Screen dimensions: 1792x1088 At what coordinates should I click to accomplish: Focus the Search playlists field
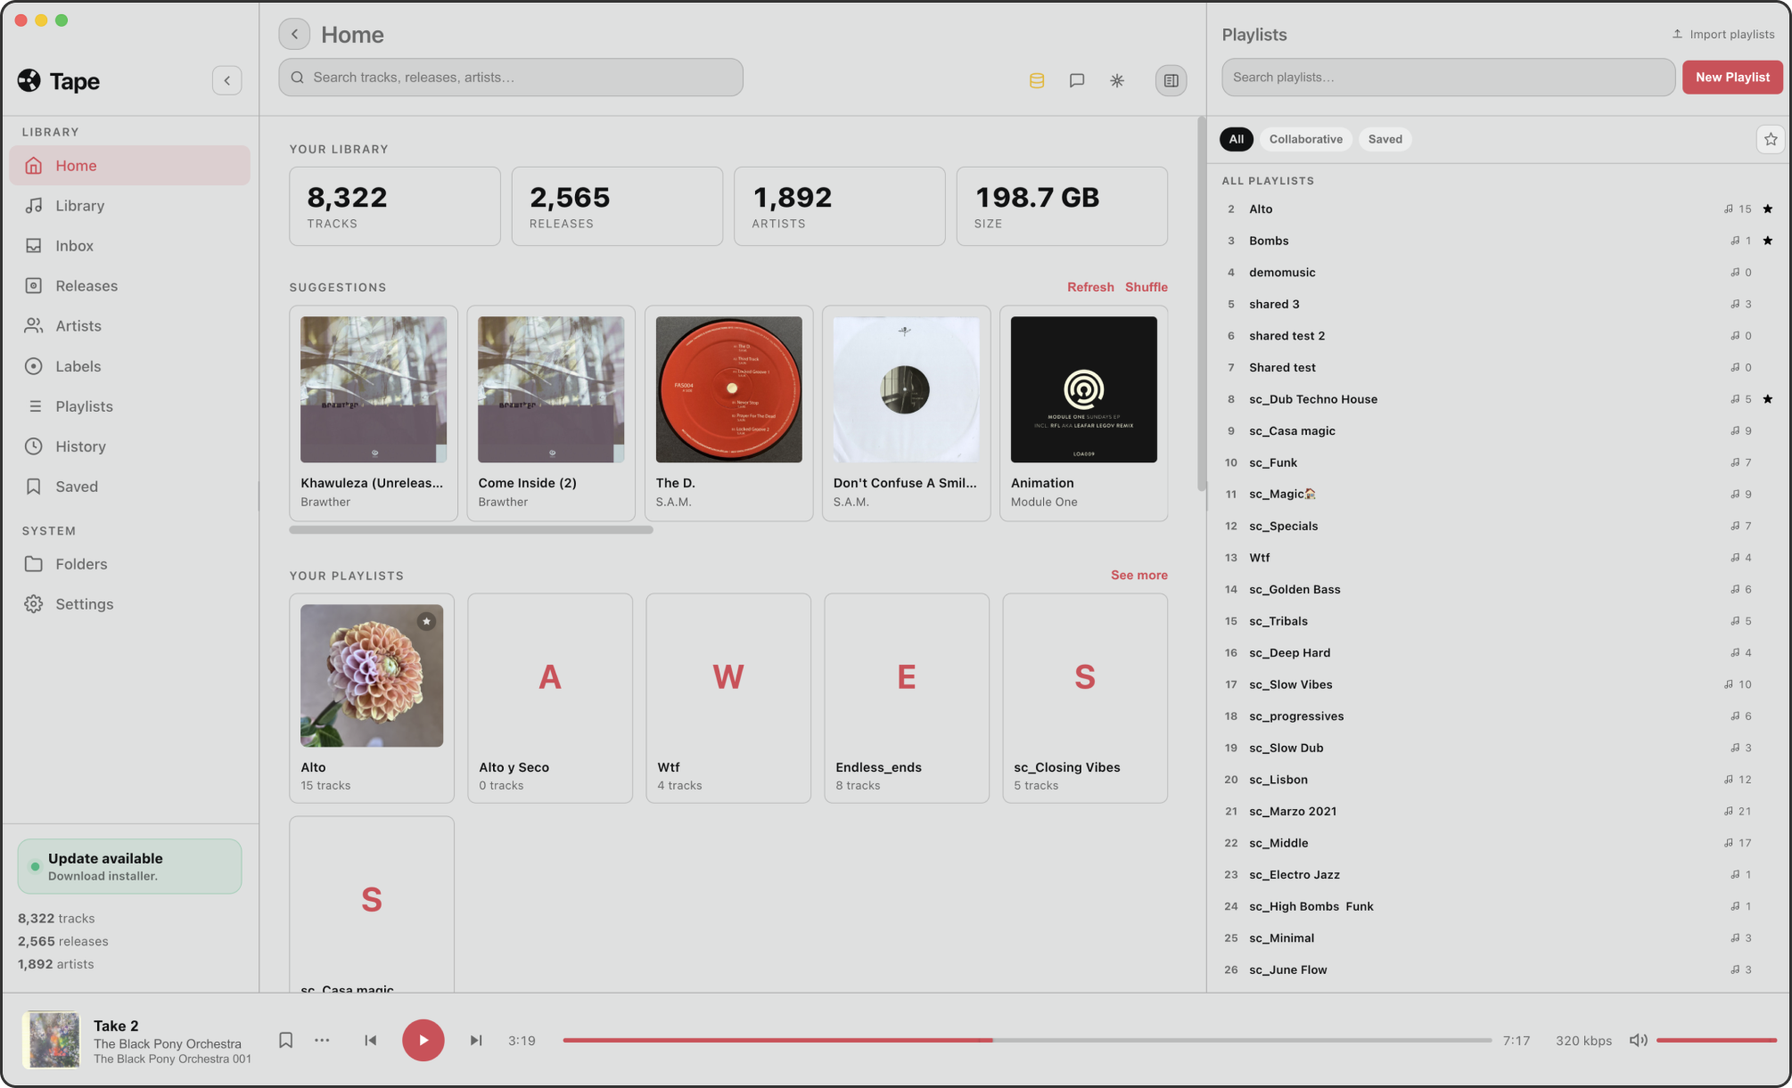pos(1448,78)
